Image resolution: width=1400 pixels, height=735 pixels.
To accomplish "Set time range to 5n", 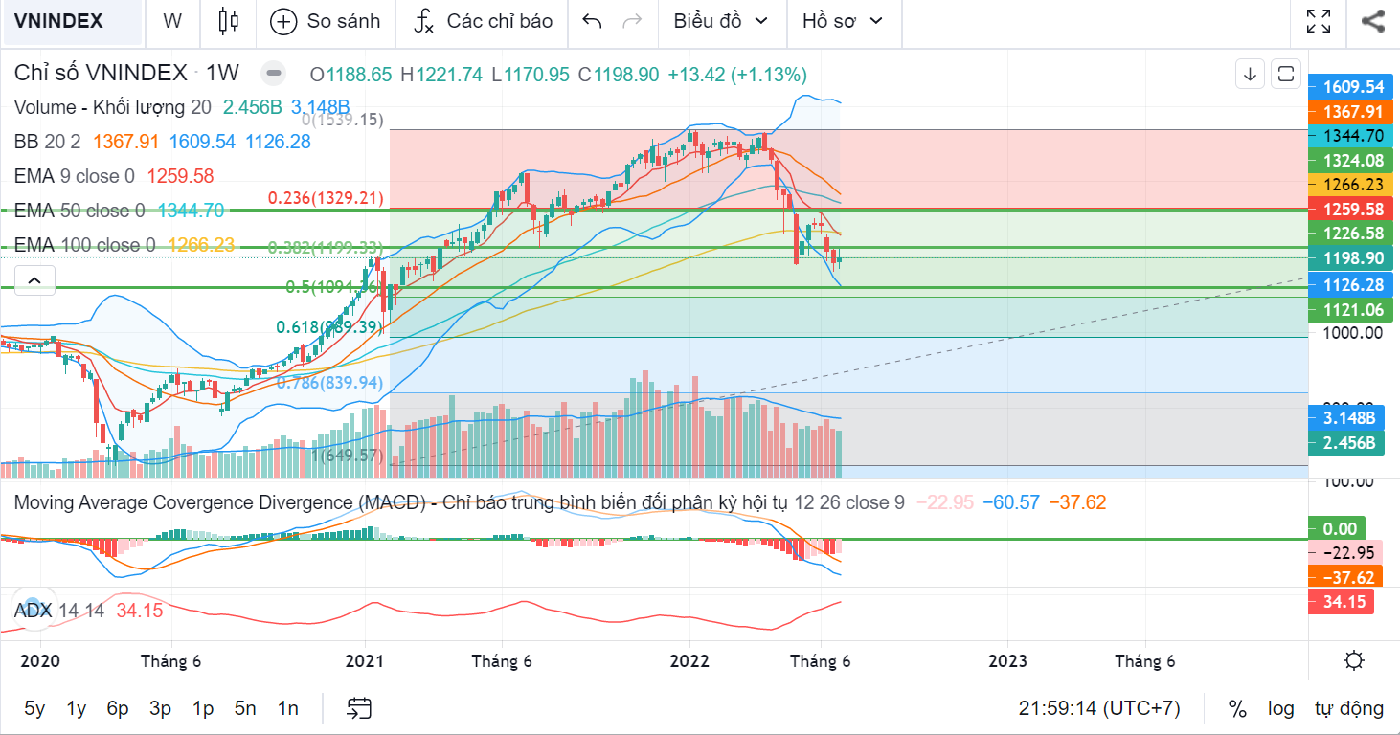I will click(x=245, y=708).
